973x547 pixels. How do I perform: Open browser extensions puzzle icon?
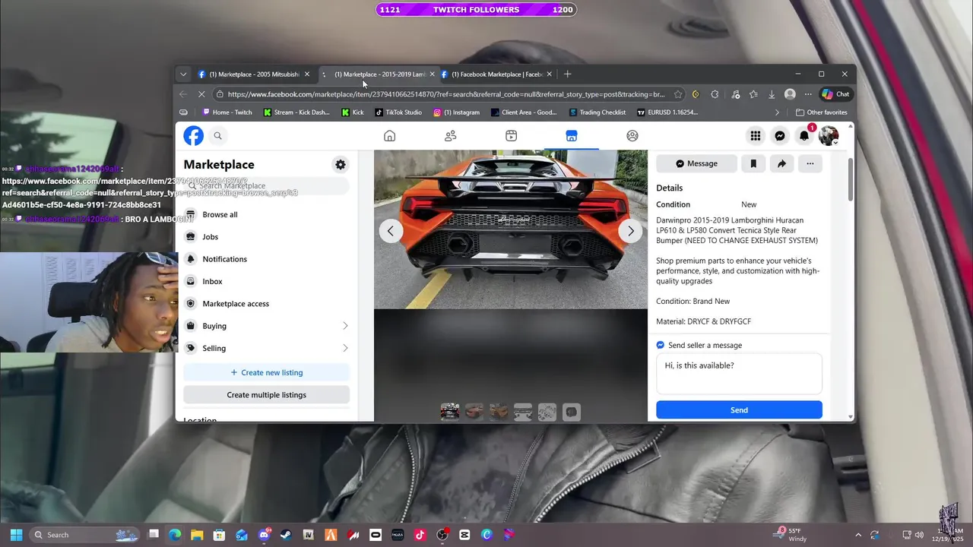click(715, 94)
